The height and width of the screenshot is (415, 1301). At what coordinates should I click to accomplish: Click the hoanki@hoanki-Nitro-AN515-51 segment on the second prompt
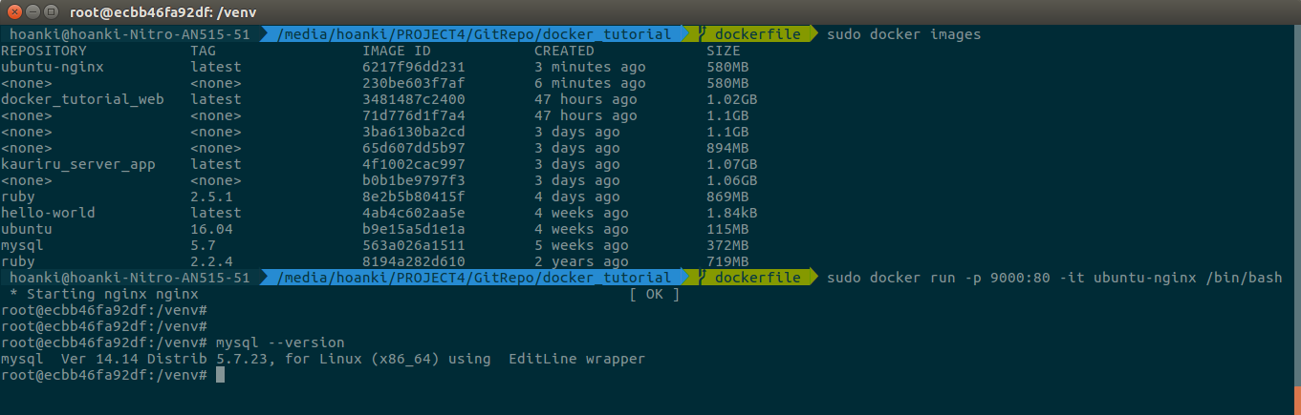pyautogui.click(x=130, y=278)
